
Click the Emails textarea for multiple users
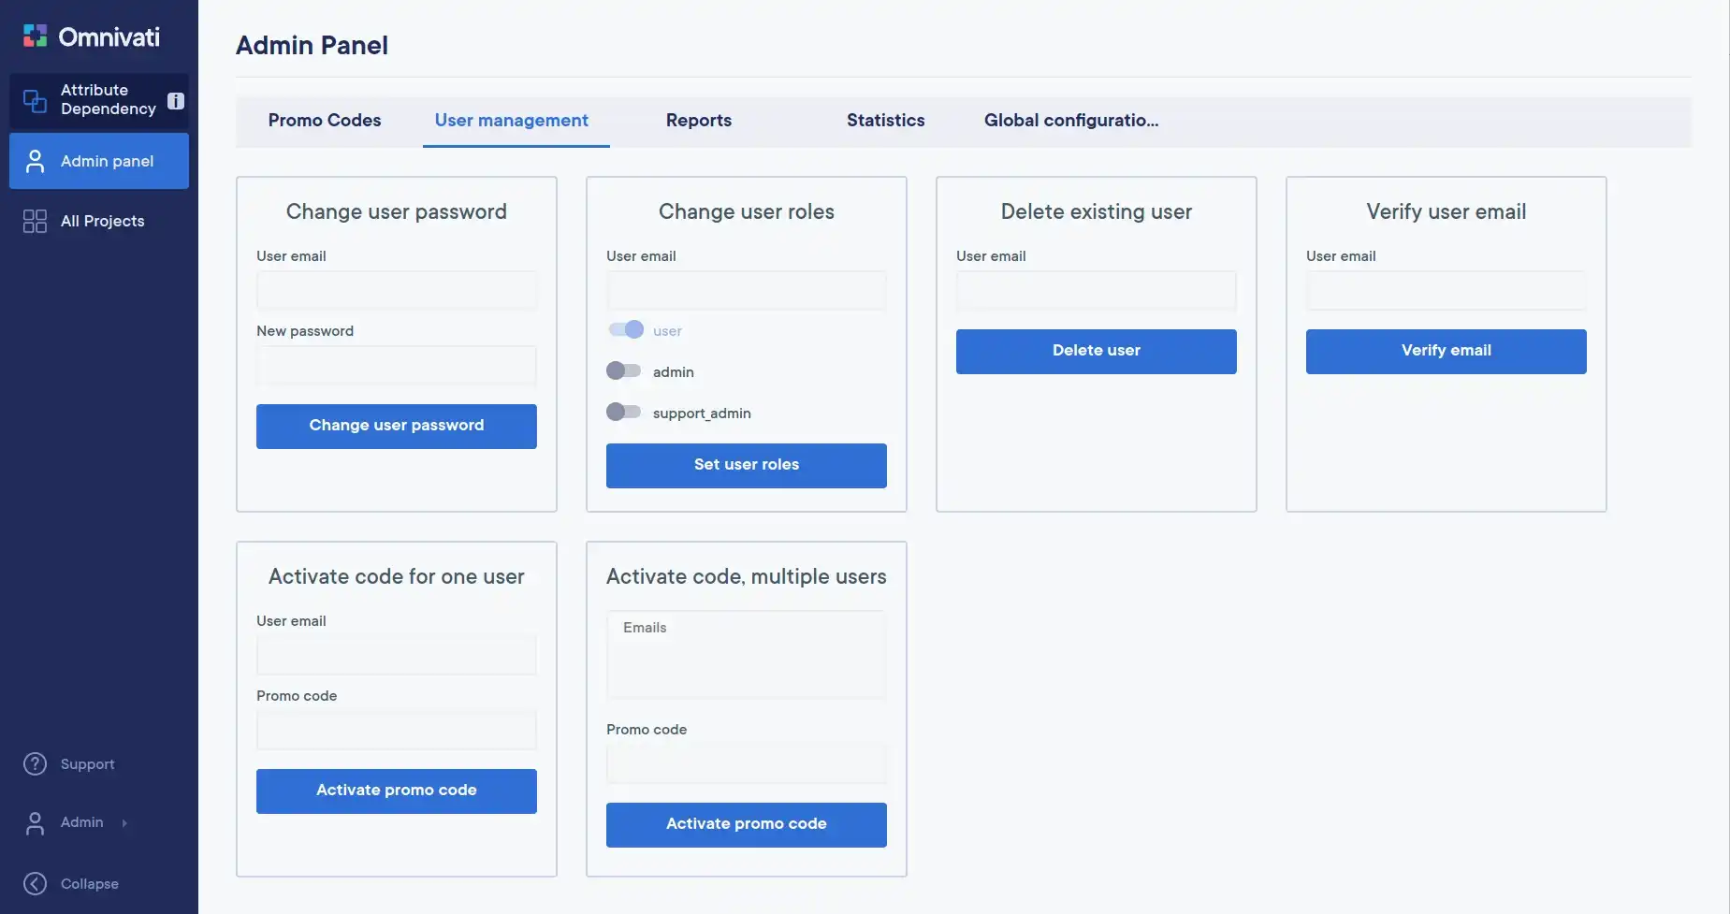[746, 655]
